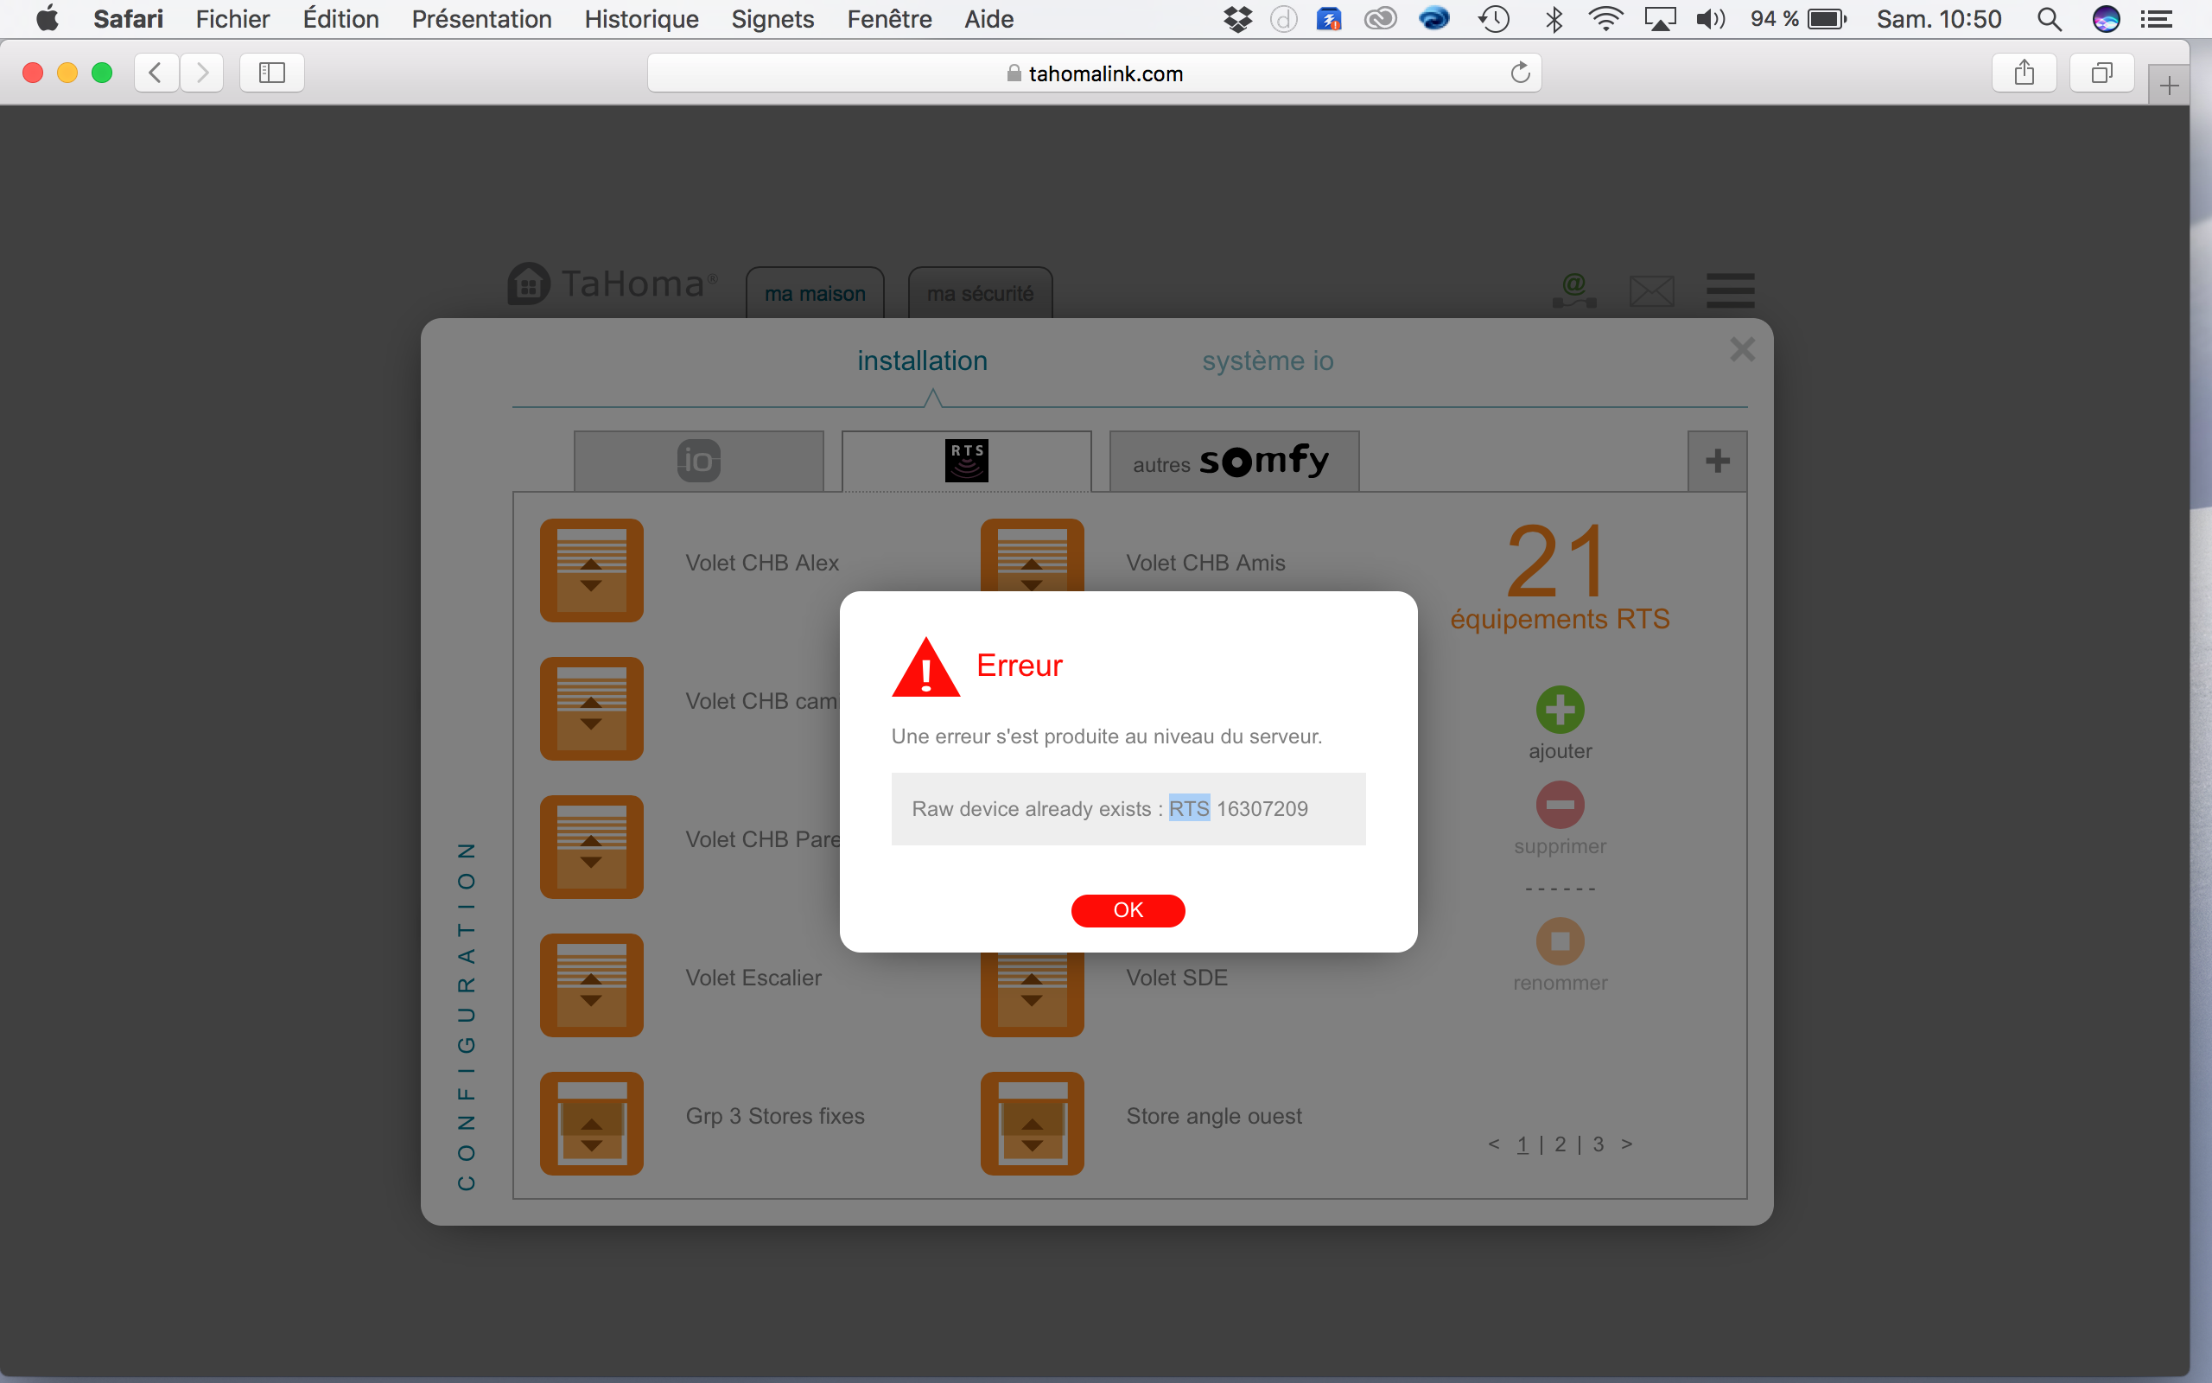The height and width of the screenshot is (1383, 2212).
Task: Open the Présentation menu
Action: coord(481,19)
